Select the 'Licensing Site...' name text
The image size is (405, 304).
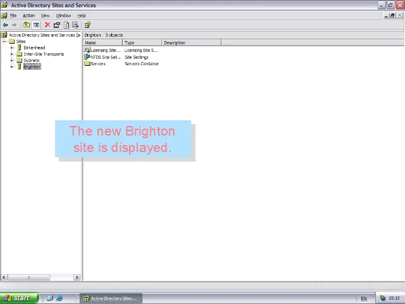[106, 50]
